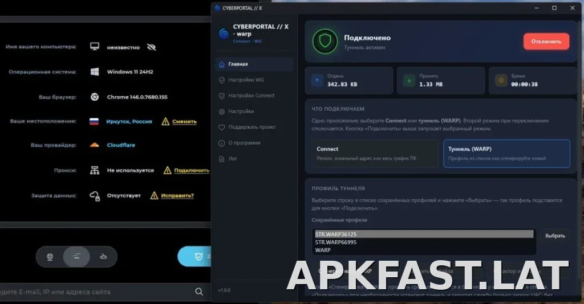
Task: Minimize the CyberPortal window
Action: pyautogui.click(x=537, y=8)
